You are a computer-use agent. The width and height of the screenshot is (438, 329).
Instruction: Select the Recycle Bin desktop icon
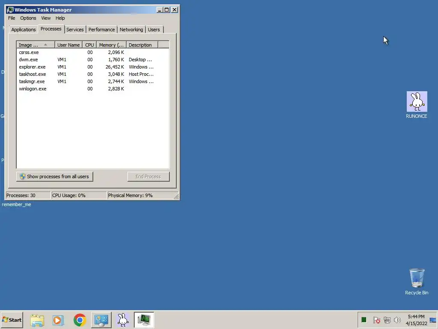(417, 281)
